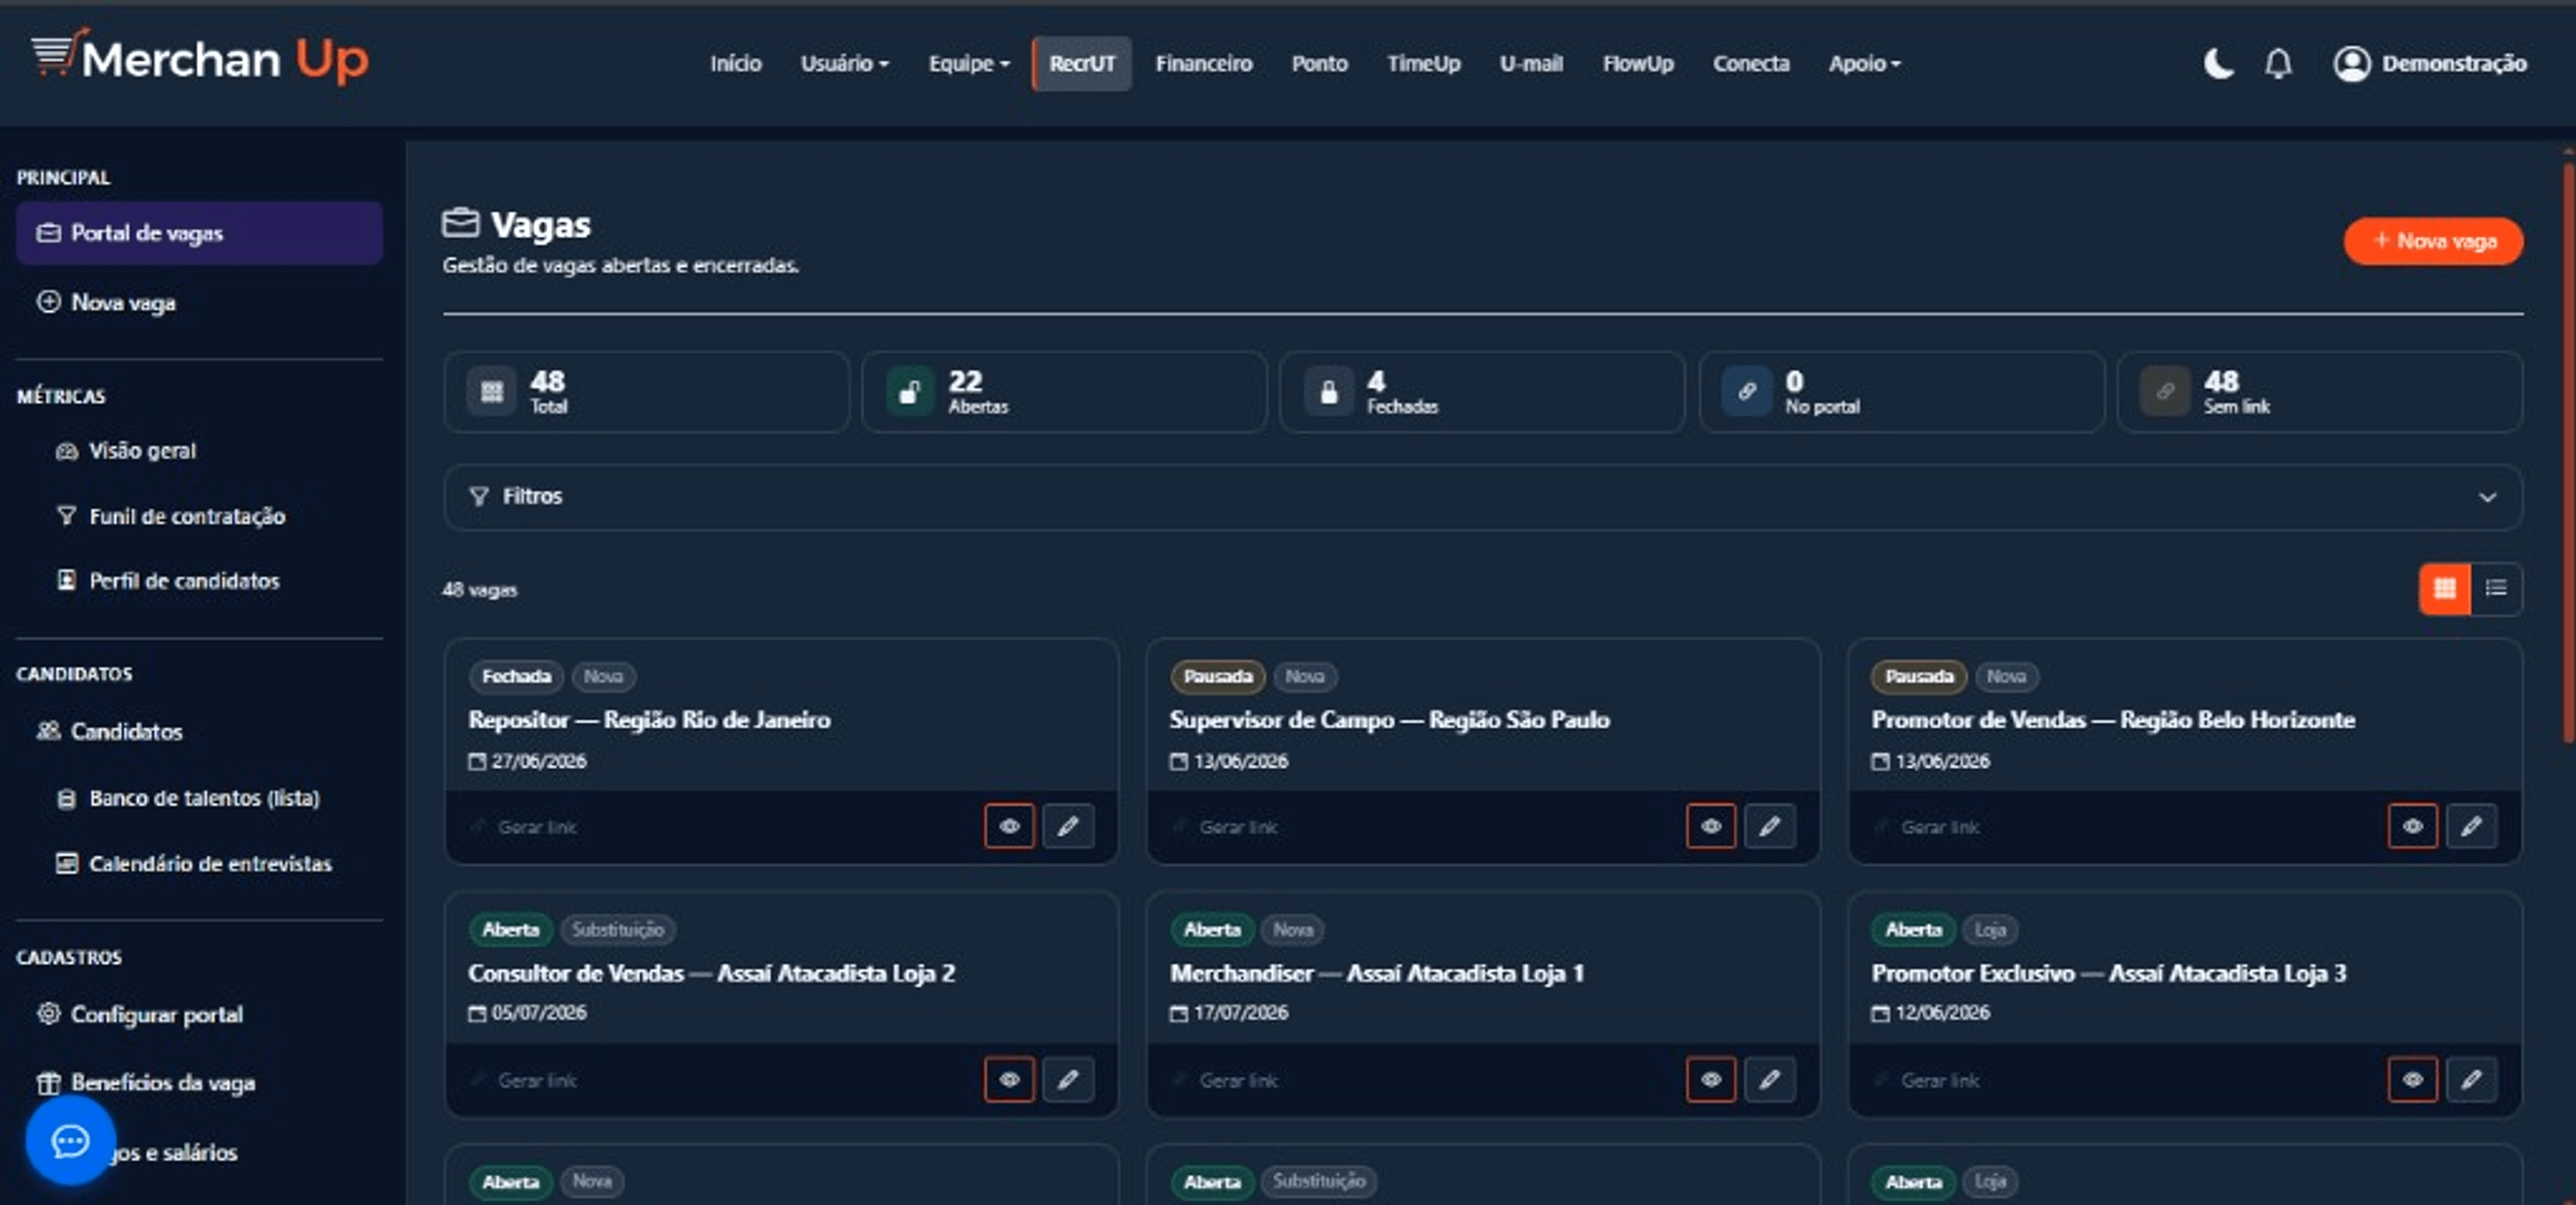
Task: Click Gerar link on Promotor de Vendas card
Action: coord(1929,827)
